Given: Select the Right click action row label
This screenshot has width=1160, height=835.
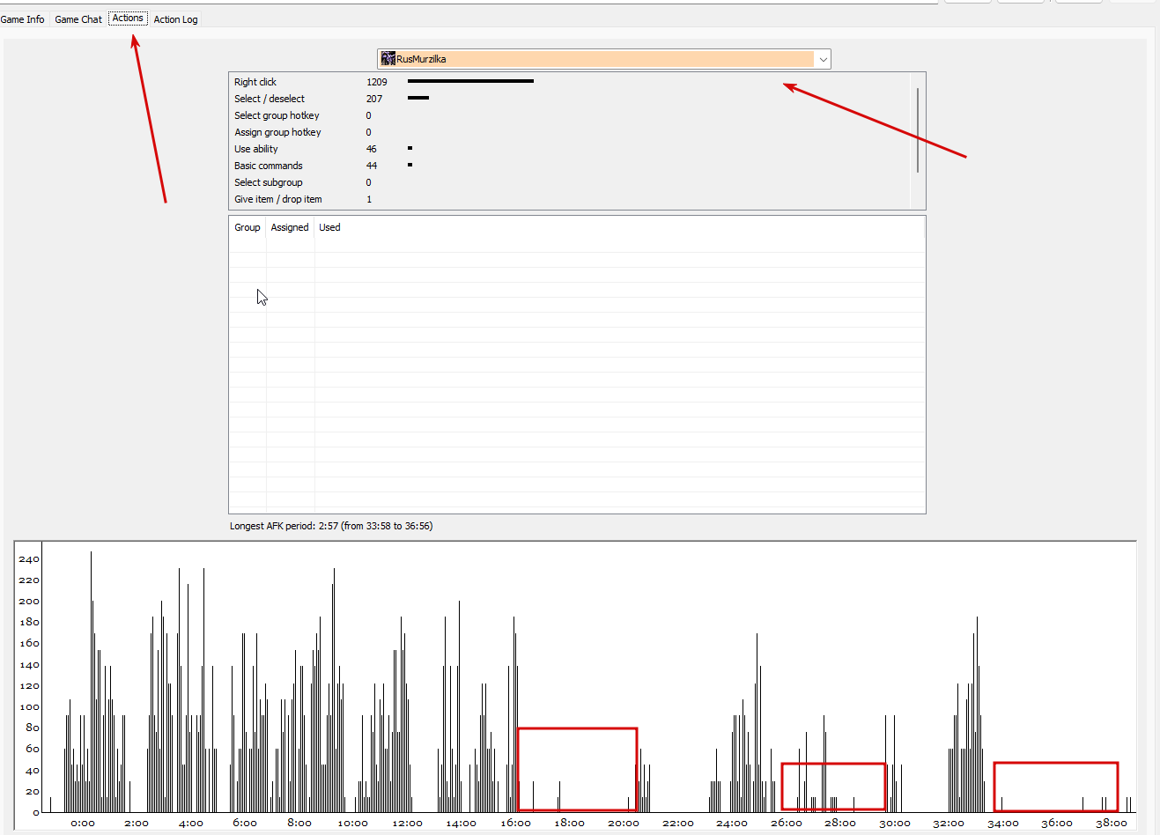Looking at the screenshot, I should (x=255, y=82).
